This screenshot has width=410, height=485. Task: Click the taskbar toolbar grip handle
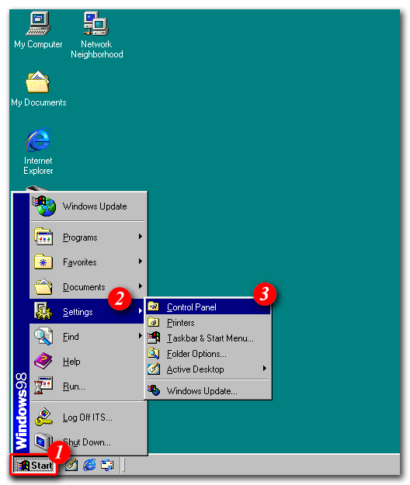[x=123, y=465]
